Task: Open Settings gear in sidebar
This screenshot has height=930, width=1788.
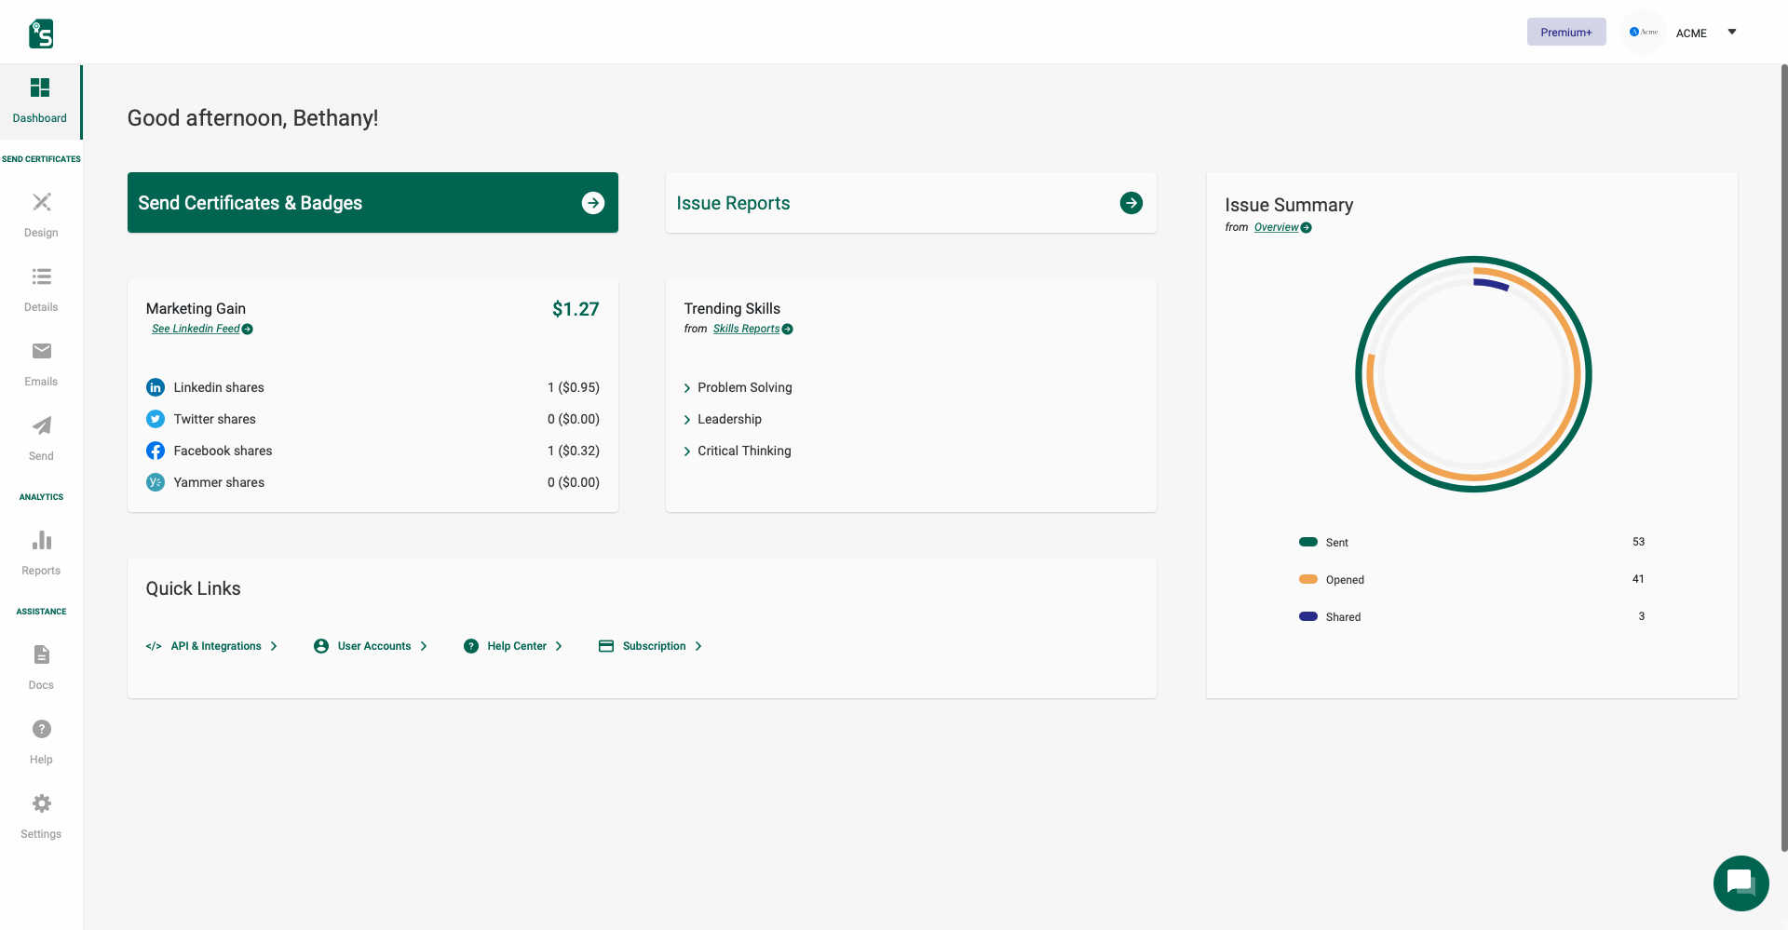Action: click(x=41, y=804)
